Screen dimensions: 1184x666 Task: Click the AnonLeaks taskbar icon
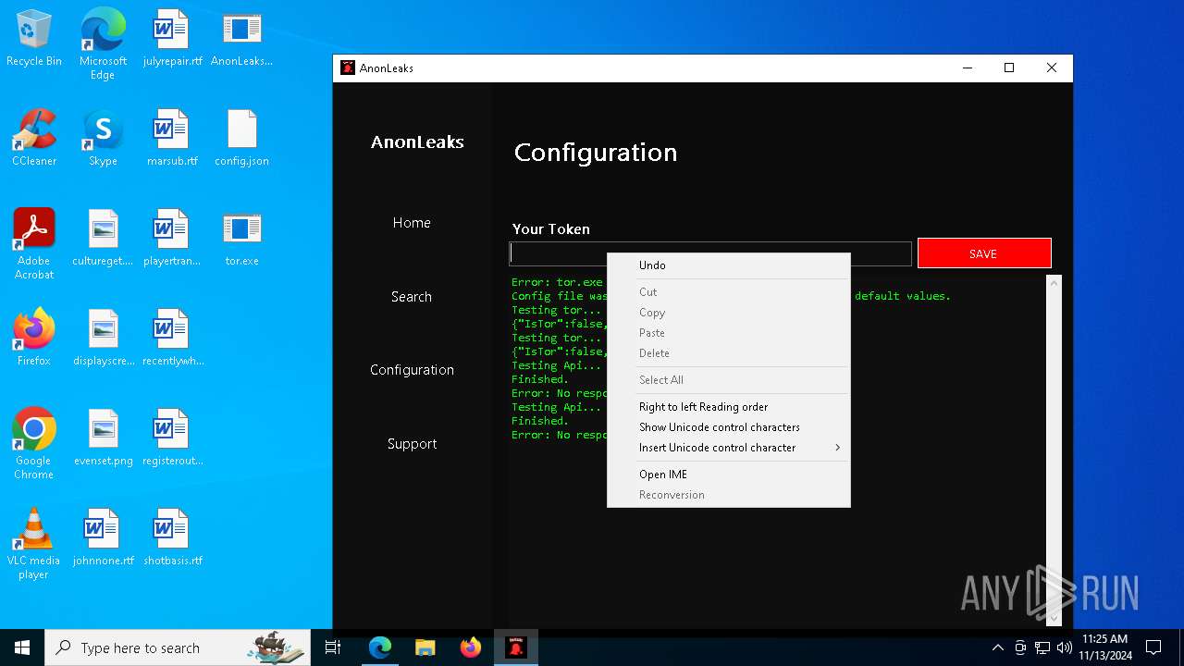(x=515, y=647)
